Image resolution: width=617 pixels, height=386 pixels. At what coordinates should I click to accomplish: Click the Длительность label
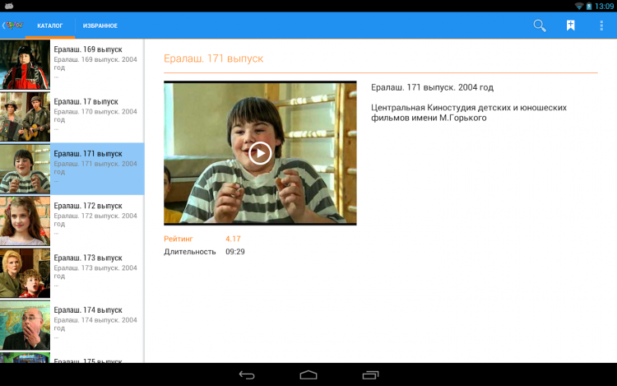190,252
